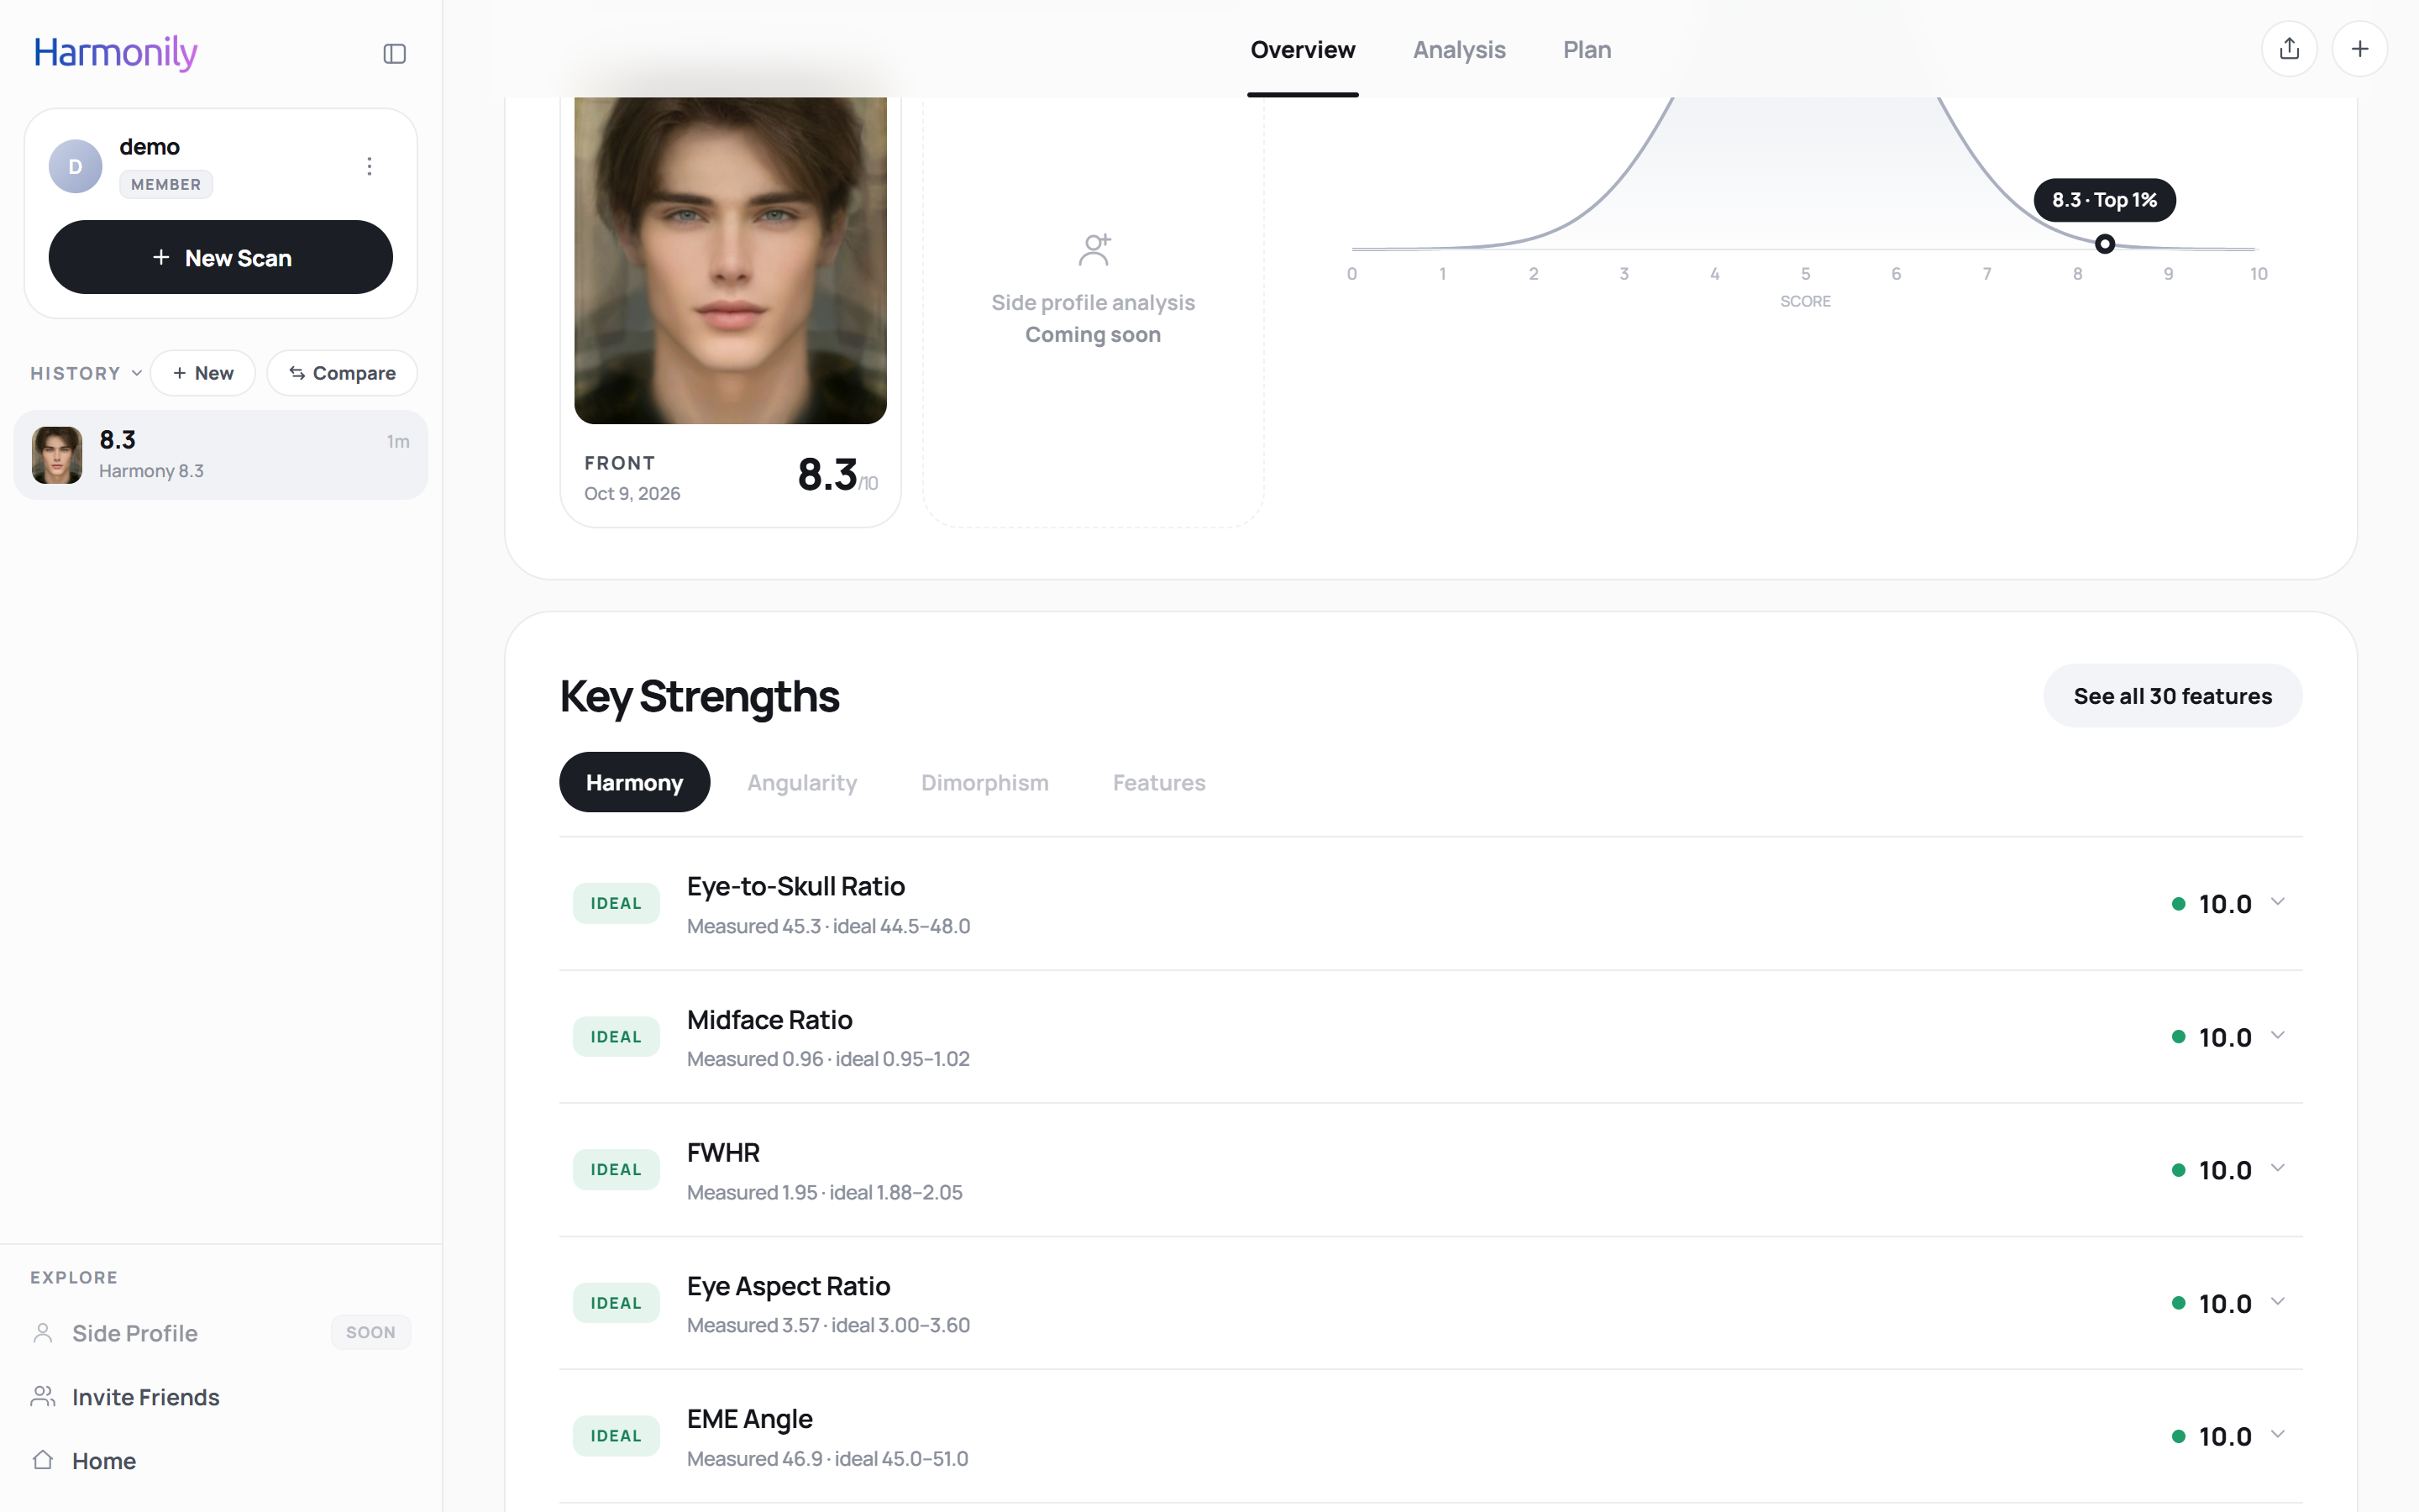Click the 10.0 score for Eye Aspect Ratio
The image size is (2419, 1512).
[x=2225, y=1303]
